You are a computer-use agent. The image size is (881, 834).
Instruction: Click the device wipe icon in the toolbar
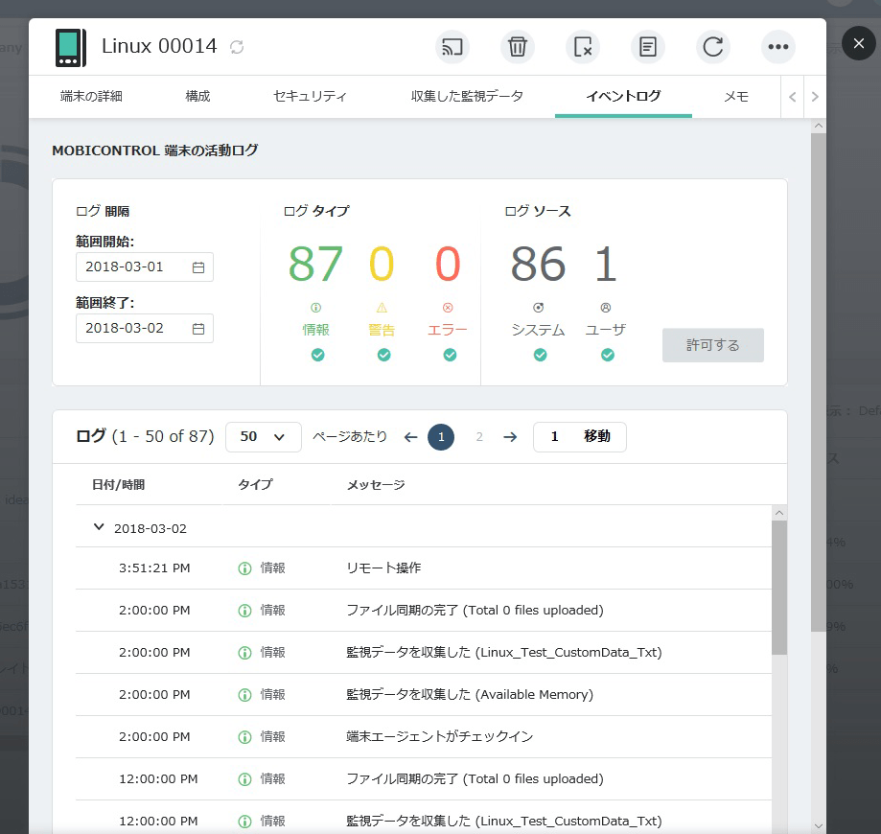[582, 46]
